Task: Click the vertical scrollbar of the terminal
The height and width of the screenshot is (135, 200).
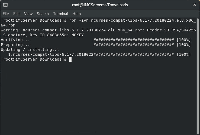Action: tap(198, 76)
